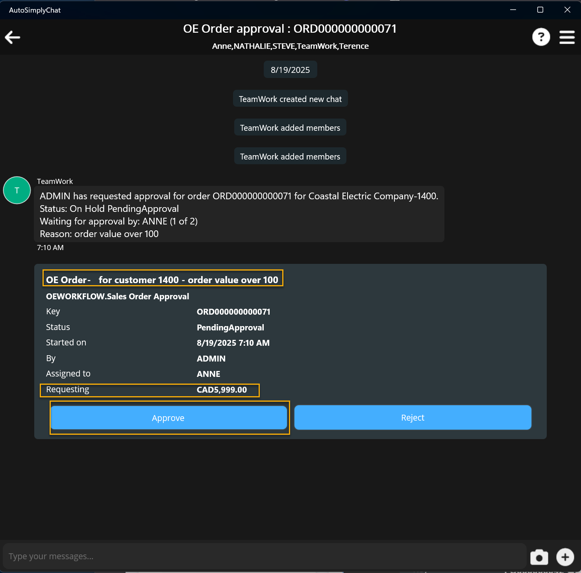Click the chat members list under title

coord(290,46)
